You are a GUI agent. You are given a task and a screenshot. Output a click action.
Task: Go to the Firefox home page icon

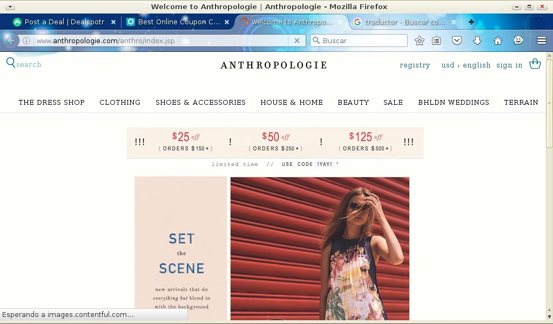click(497, 40)
